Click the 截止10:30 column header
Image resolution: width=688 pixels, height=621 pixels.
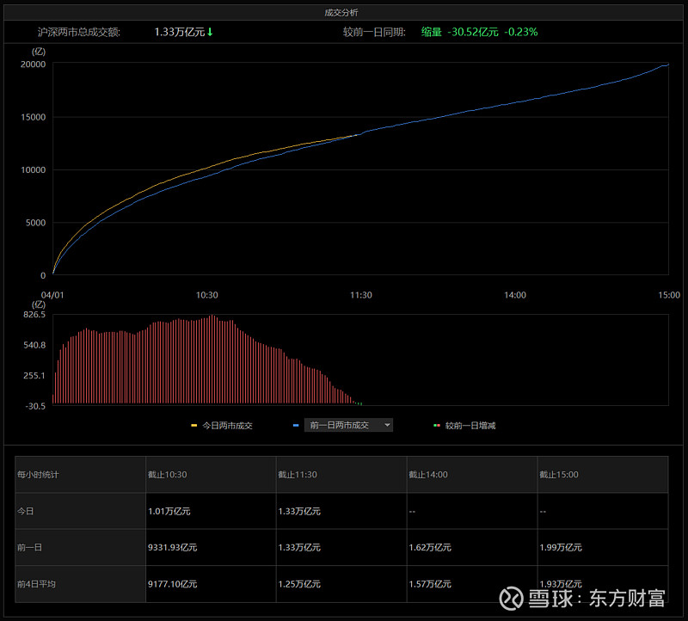[167, 474]
